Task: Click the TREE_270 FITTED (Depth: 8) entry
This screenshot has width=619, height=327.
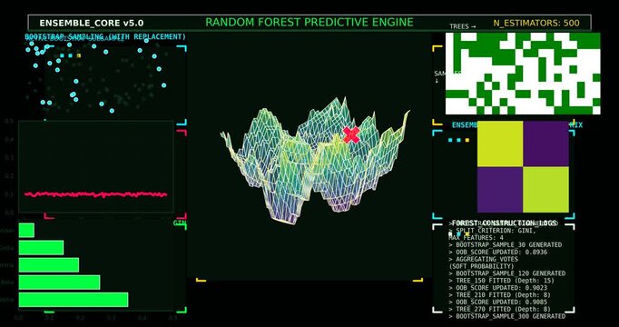Action: 500,309
